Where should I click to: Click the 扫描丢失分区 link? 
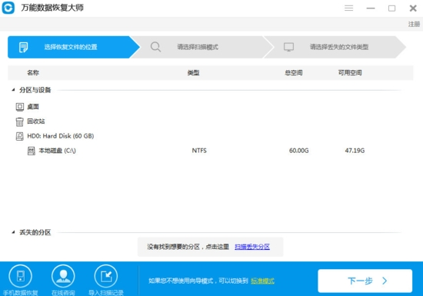[252, 247]
